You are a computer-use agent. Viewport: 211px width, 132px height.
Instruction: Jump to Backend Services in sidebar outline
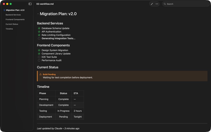click(13, 15)
